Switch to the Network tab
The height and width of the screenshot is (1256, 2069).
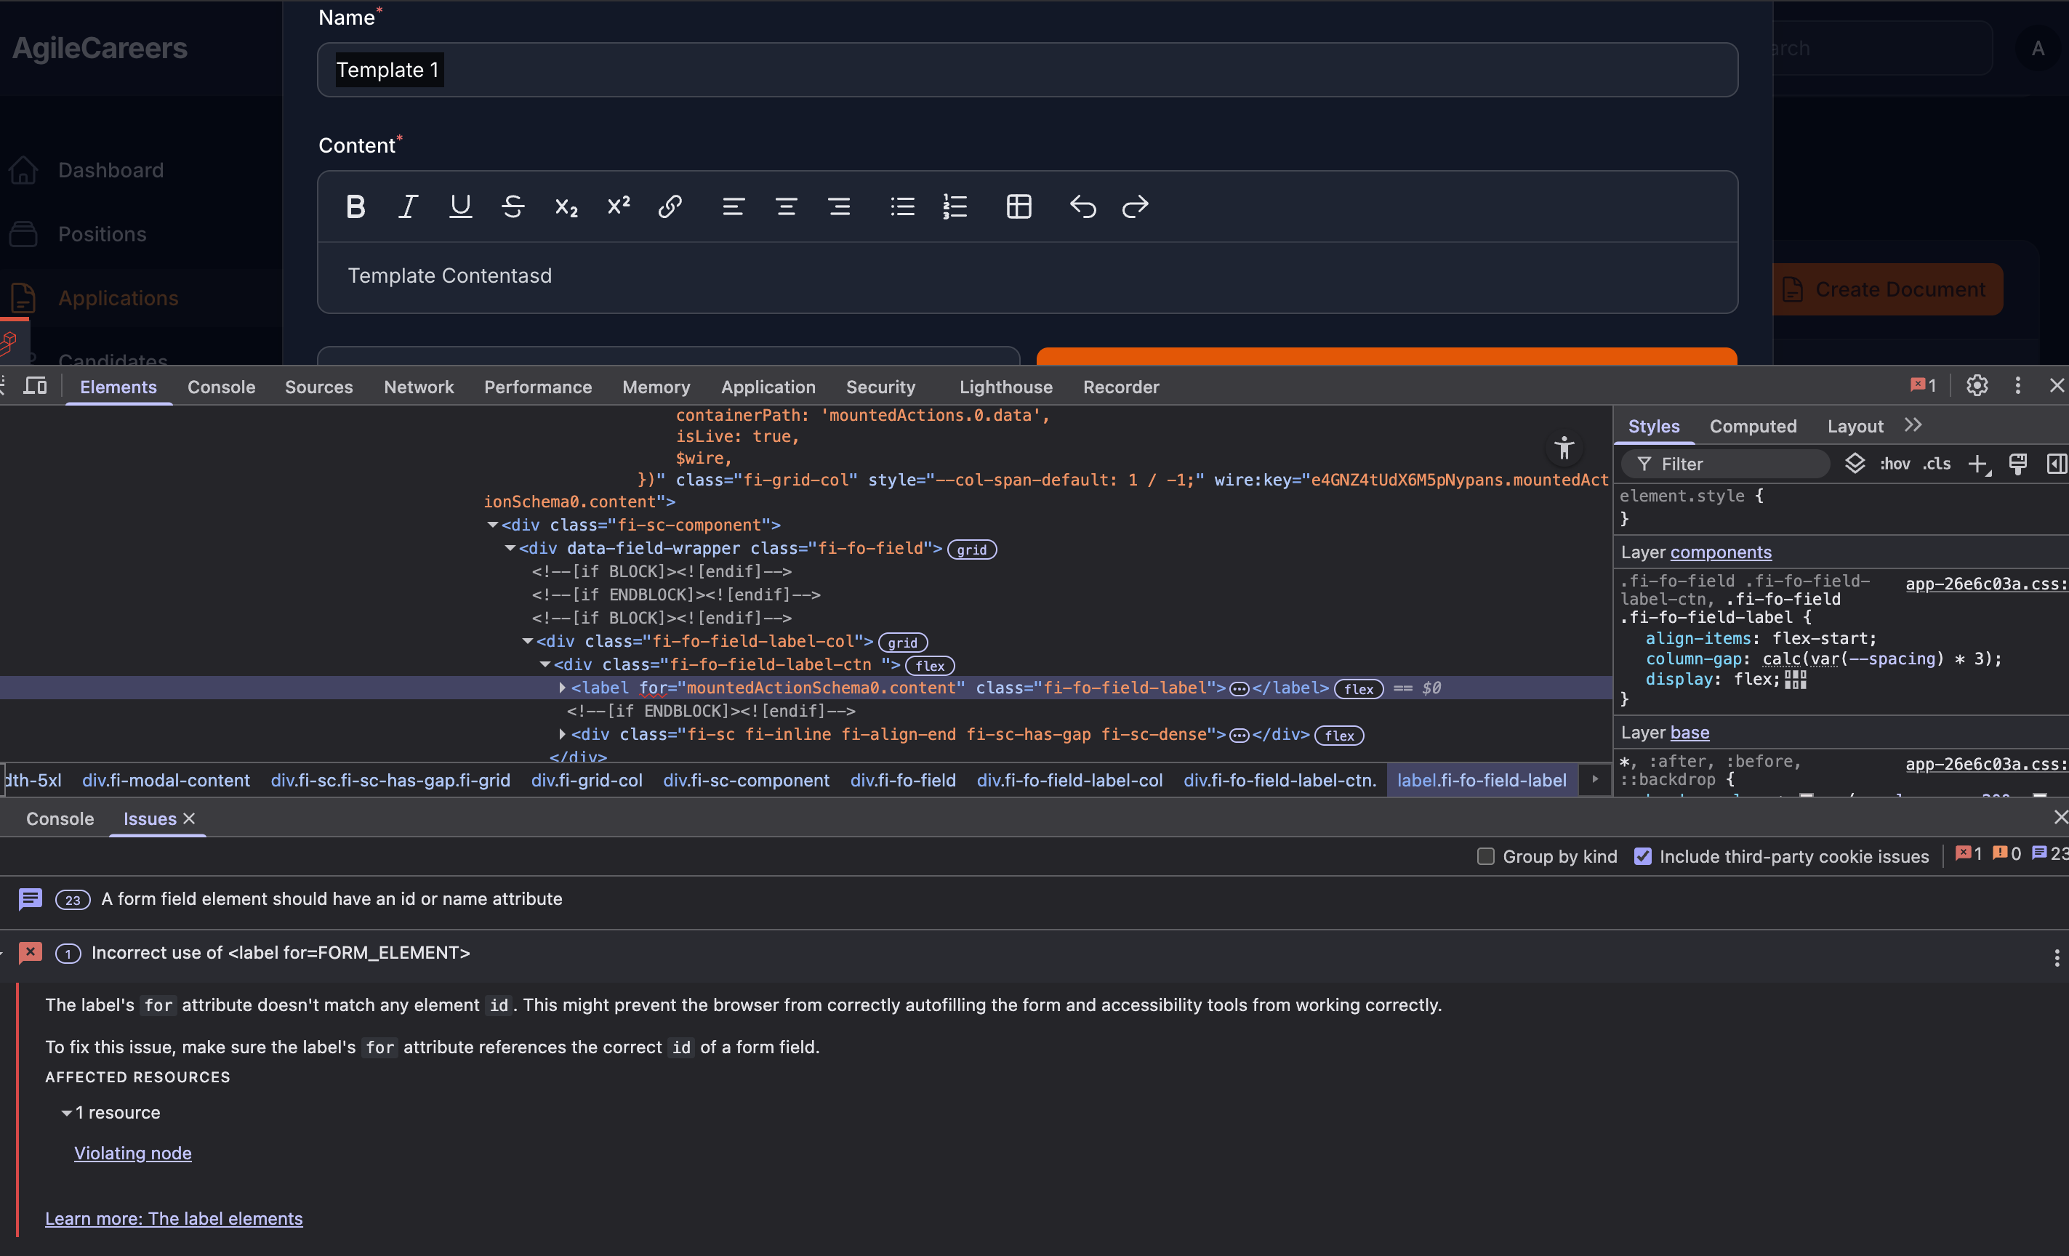click(x=418, y=387)
